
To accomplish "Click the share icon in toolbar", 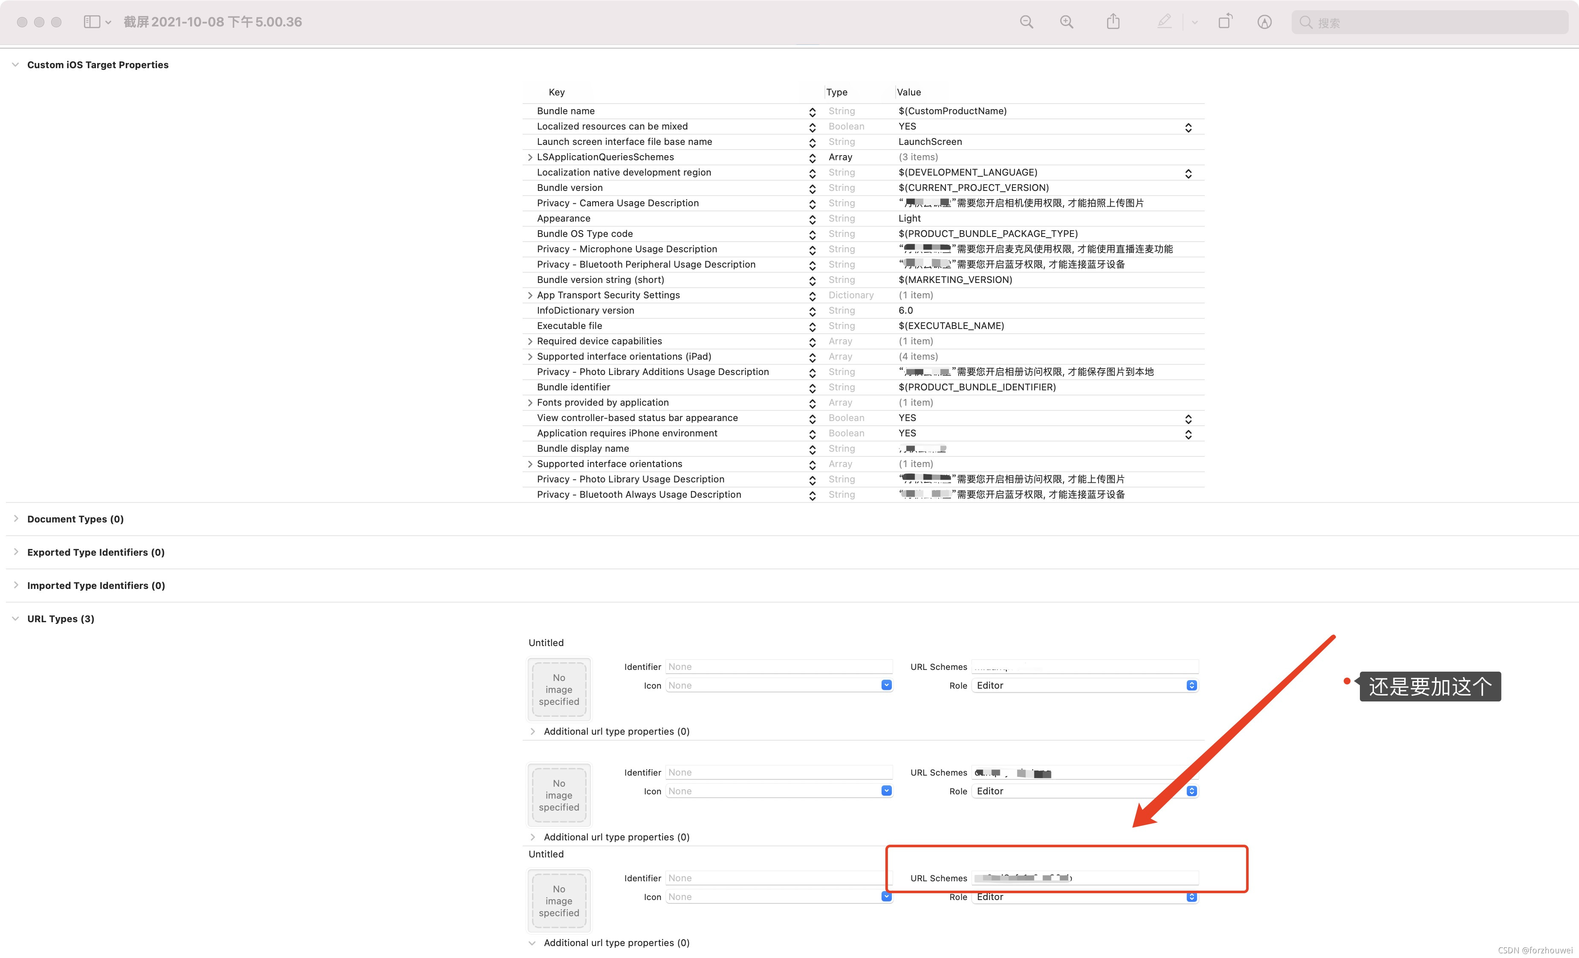I will [1113, 22].
